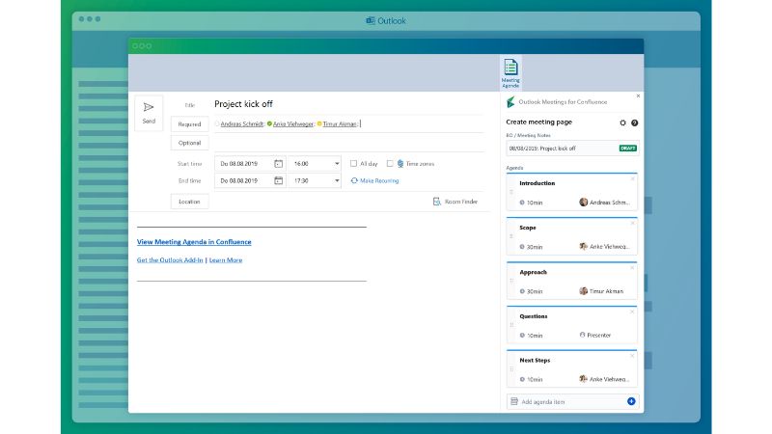Remove the Introduction agenda item
The width and height of the screenshot is (772, 434).
coord(633,178)
